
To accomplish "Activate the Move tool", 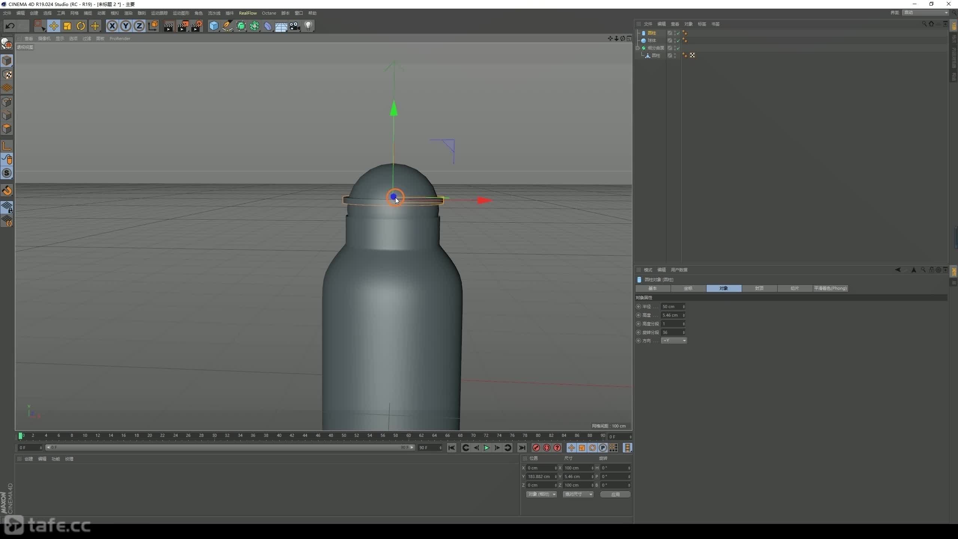I will coord(54,26).
